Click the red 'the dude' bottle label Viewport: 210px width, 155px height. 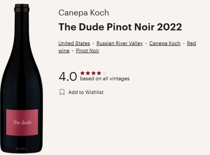(22, 122)
